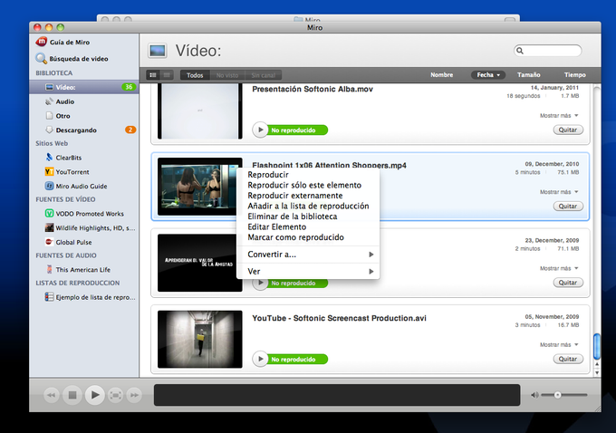Filter by No visto
This screenshot has width=616, height=433.
pyautogui.click(x=227, y=75)
